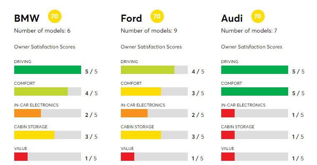The image size is (317, 165).
Task: Click Ford's yellow 70 score badge
Action: [157, 16]
